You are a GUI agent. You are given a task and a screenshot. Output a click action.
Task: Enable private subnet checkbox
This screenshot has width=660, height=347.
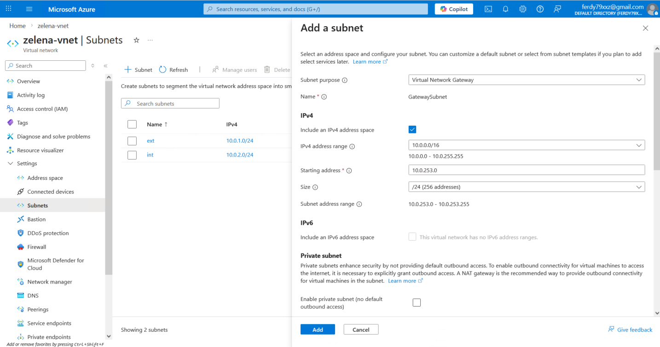(417, 302)
